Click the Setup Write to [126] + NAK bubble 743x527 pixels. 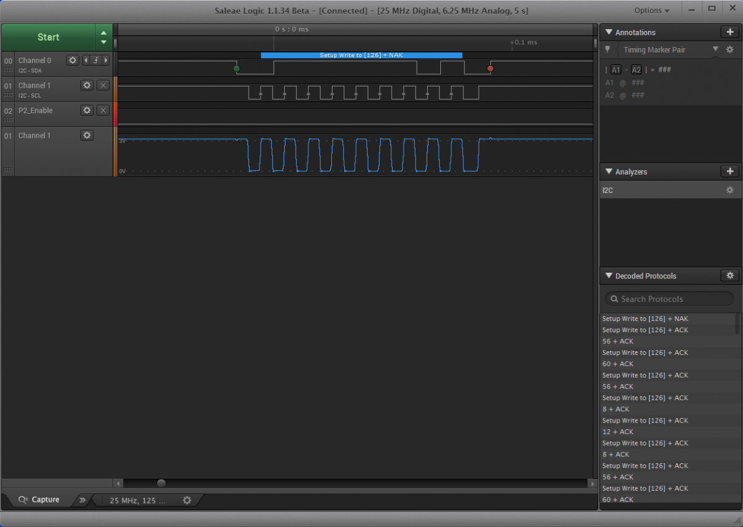(362, 55)
